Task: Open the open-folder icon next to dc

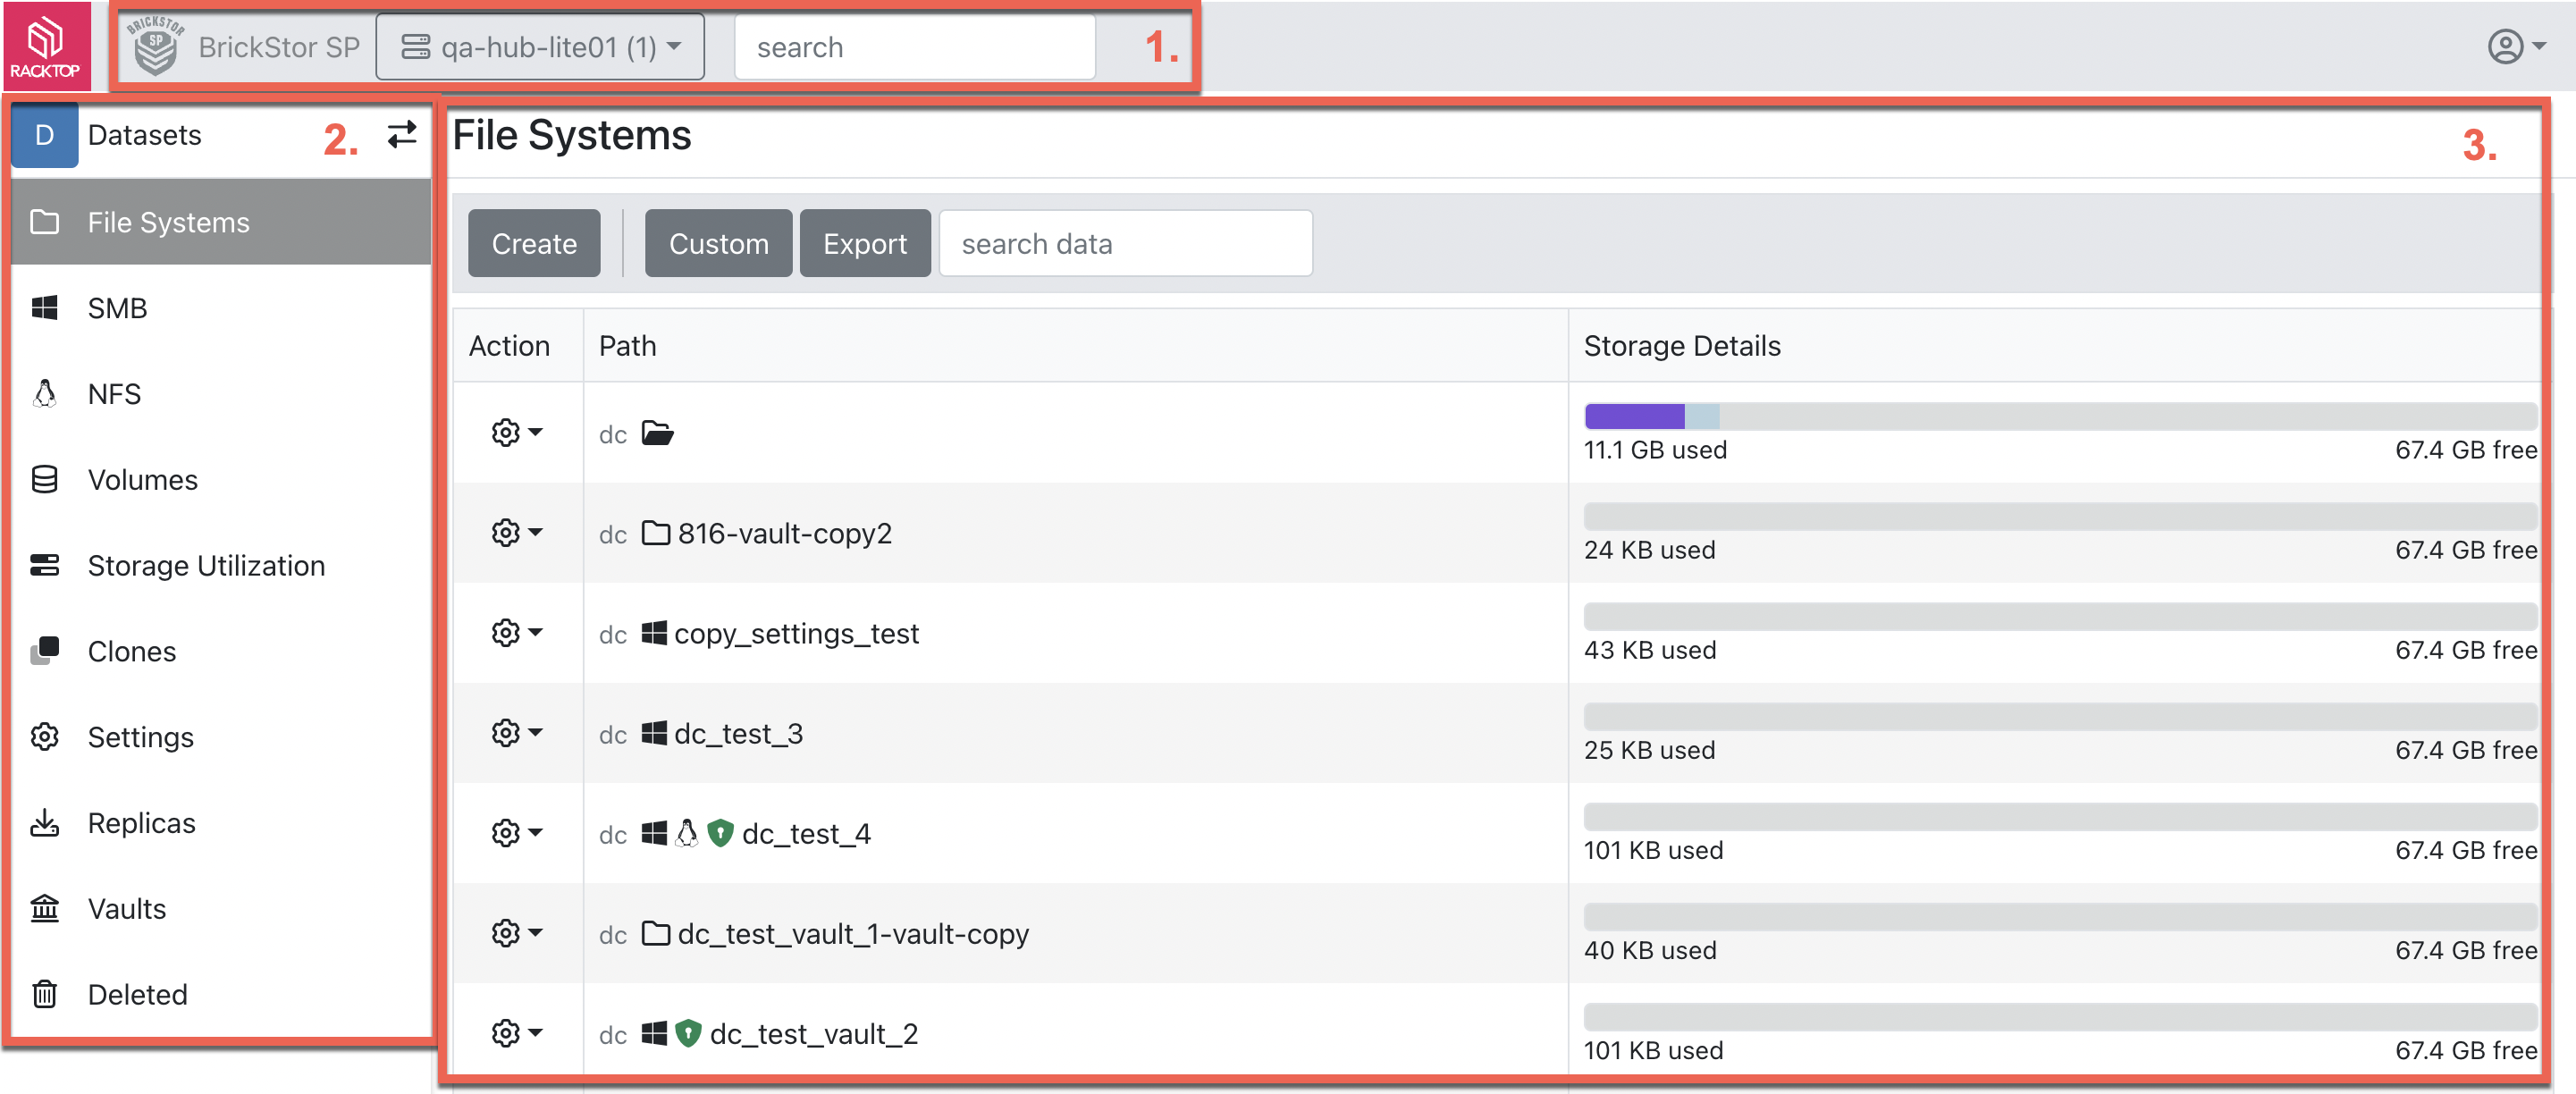Action: [x=657, y=433]
